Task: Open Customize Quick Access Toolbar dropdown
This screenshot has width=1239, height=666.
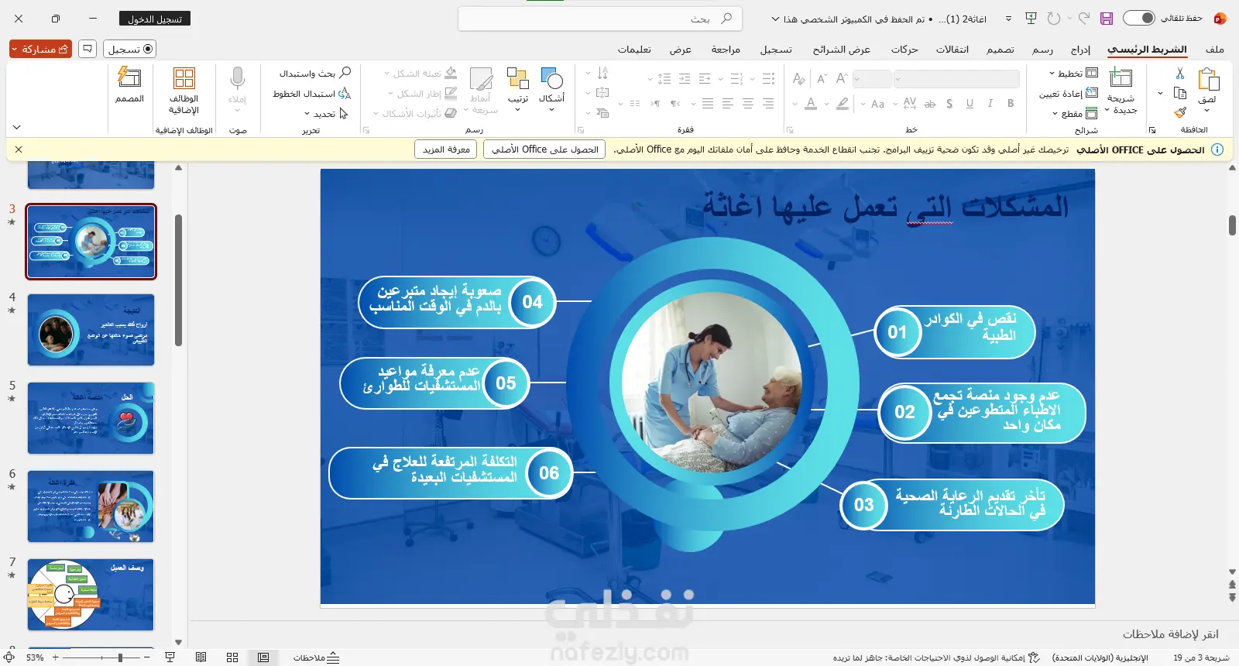Action: [x=1008, y=19]
